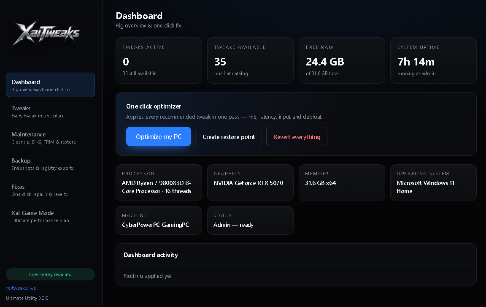486x307 pixels.
Task: Click Optimize my PC button
Action: pos(158,136)
